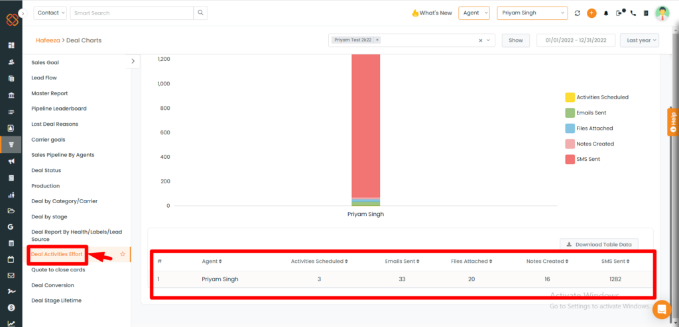Image resolution: width=679 pixels, height=327 pixels.
Task: Sort table by Activities Scheduled column
Action: click(x=319, y=261)
